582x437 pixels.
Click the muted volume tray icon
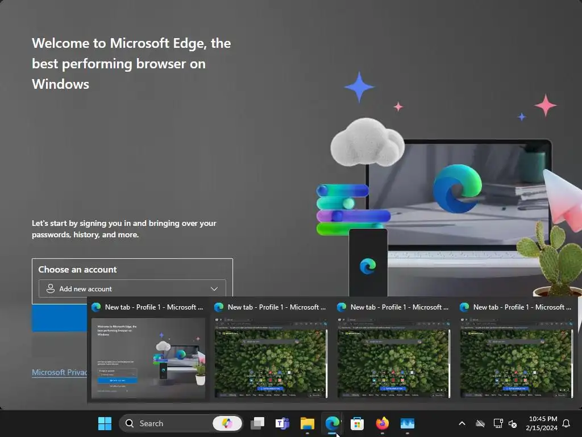tap(513, 423)
